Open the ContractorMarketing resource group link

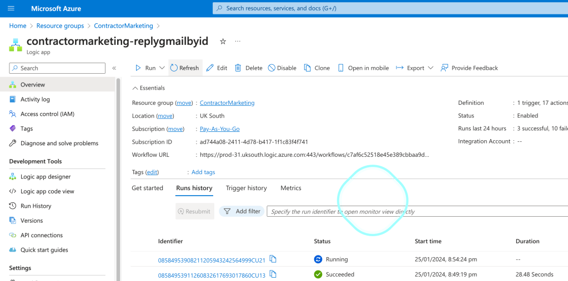pos(227,103)
